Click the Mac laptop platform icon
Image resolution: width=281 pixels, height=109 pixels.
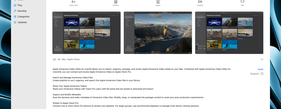point(54,59)
